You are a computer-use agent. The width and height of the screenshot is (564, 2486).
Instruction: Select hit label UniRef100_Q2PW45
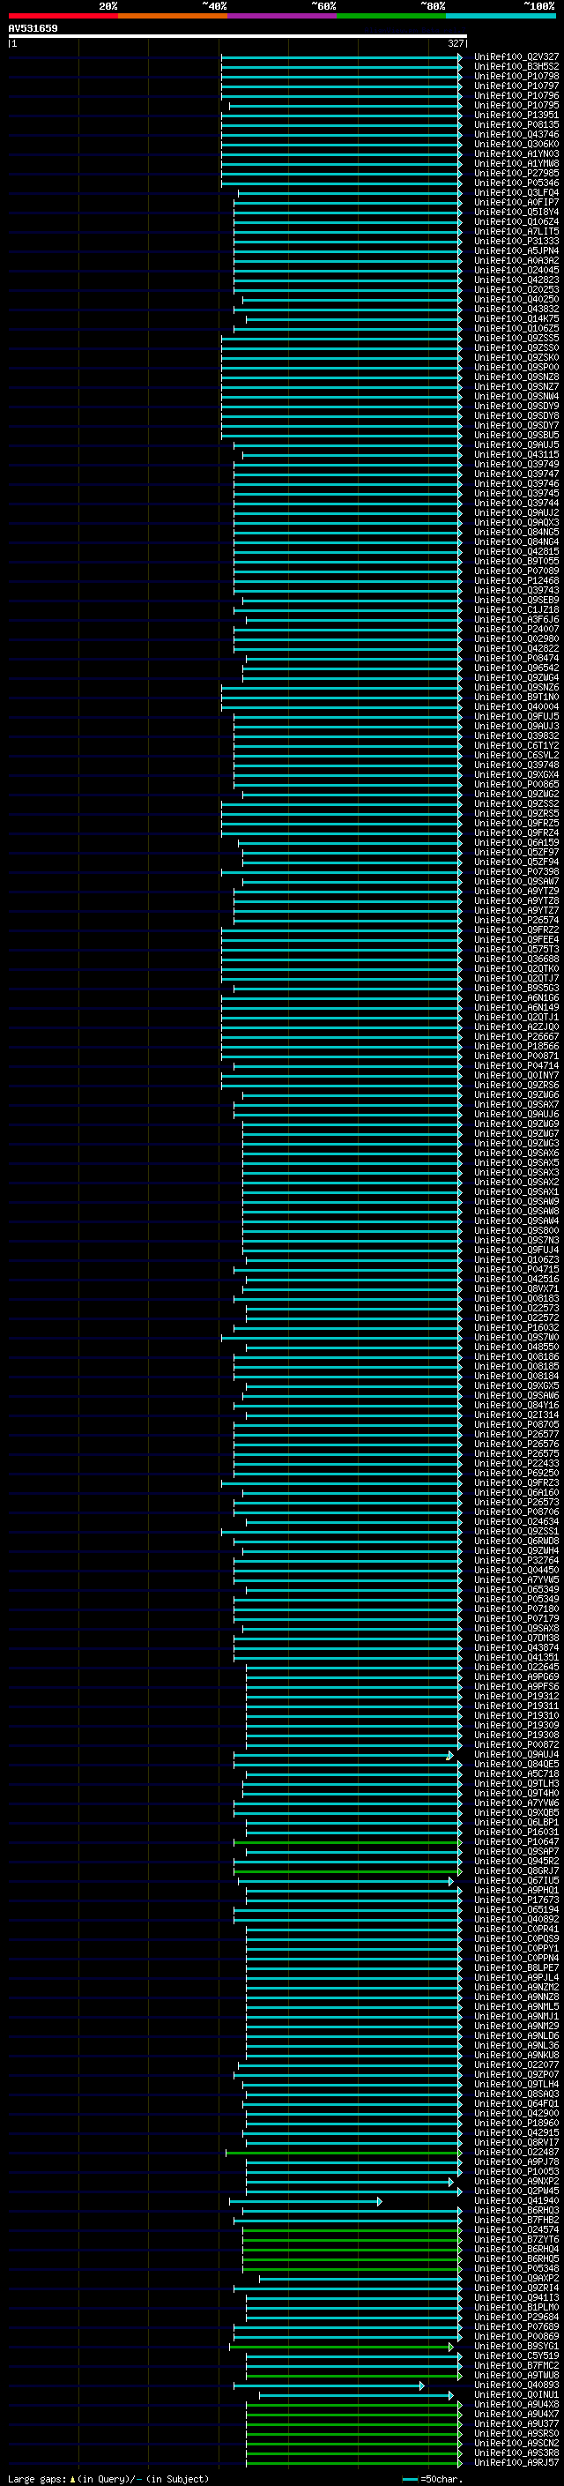(x=516, y=2191)
